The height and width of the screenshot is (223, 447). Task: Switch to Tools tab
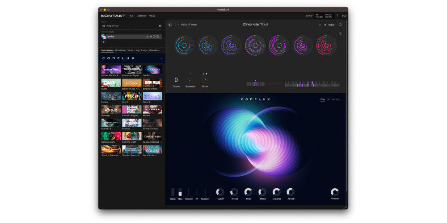(130, 50)
